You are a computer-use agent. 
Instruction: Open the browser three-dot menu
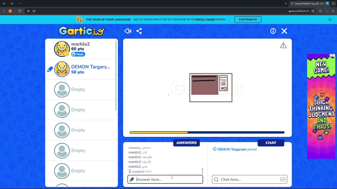coord(4,11)
